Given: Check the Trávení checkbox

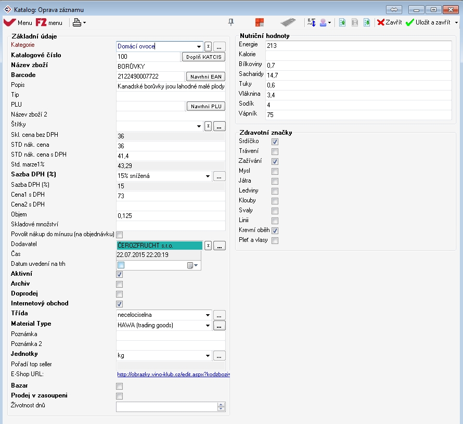Looking at the screenshot, I should click(275, 151).
